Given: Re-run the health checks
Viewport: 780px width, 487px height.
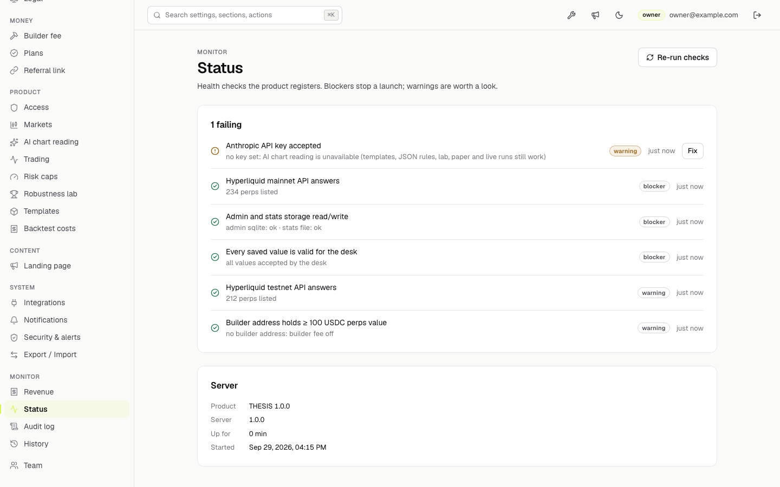Looking at the screenshot, I should click(x=677, y=57).
